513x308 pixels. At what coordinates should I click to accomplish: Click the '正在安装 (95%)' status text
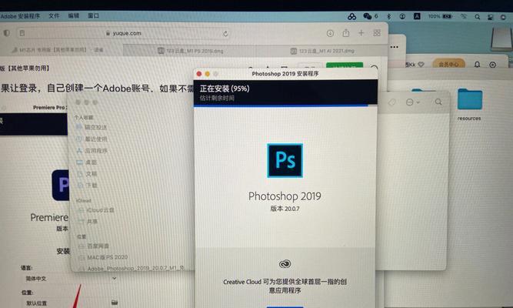(x=225, y=89)
